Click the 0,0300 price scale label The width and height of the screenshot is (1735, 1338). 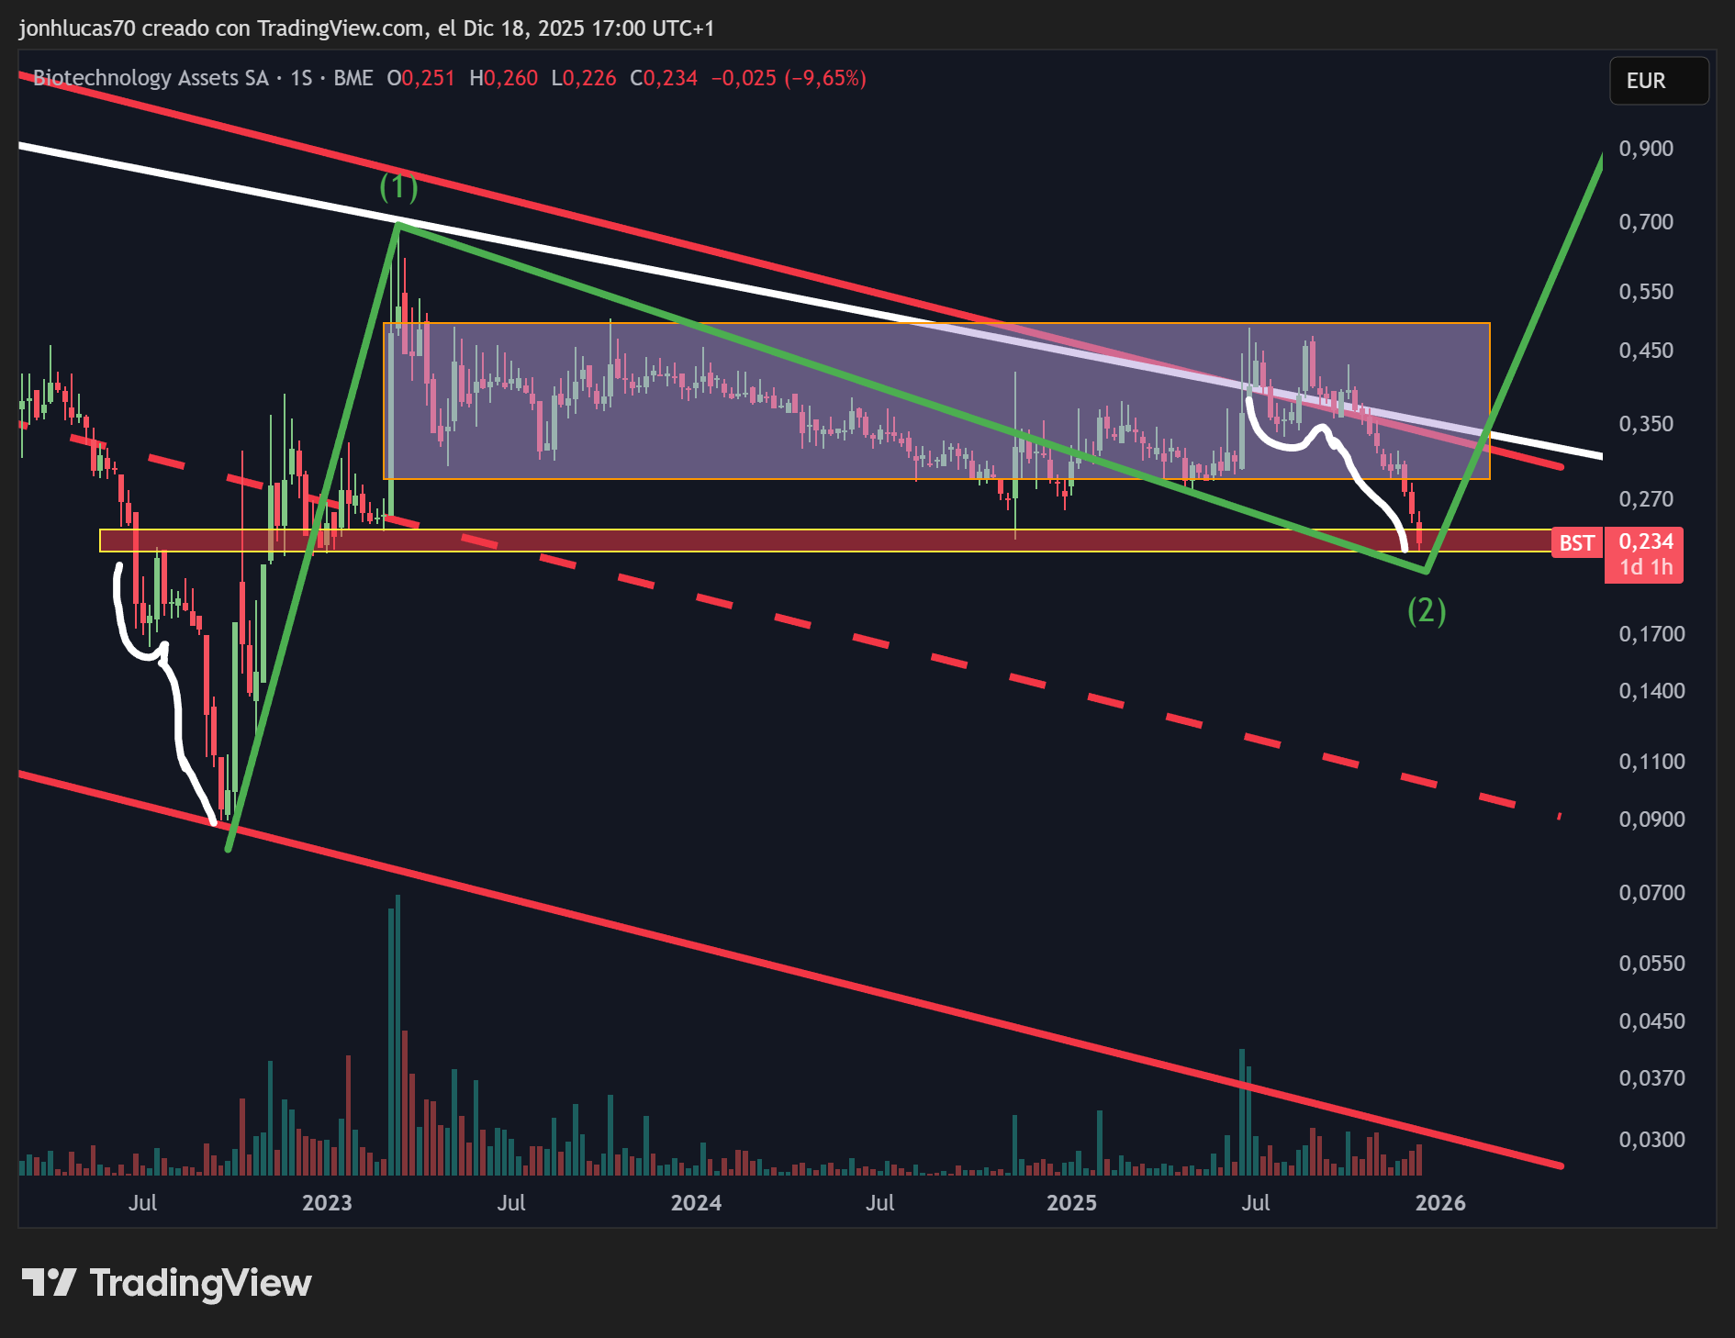coord(1651,1139)
